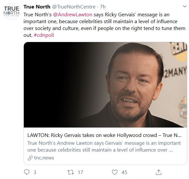Viewport: 189px width, 179px height.
Task: Click the article description under the headline
Action: (x=104, y=146)
